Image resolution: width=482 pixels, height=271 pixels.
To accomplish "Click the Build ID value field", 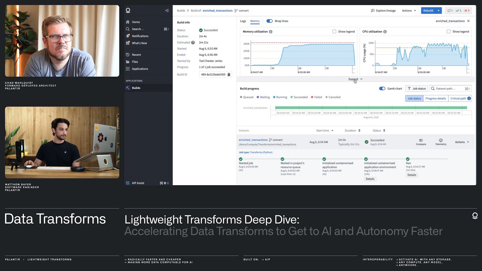I will click(x=213, y=75).
